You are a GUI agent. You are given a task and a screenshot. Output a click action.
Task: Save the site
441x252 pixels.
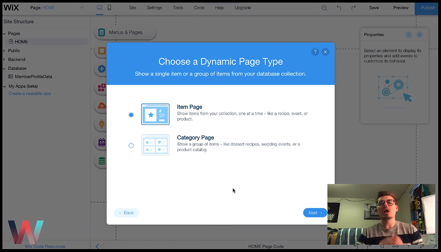pos(374,8)
